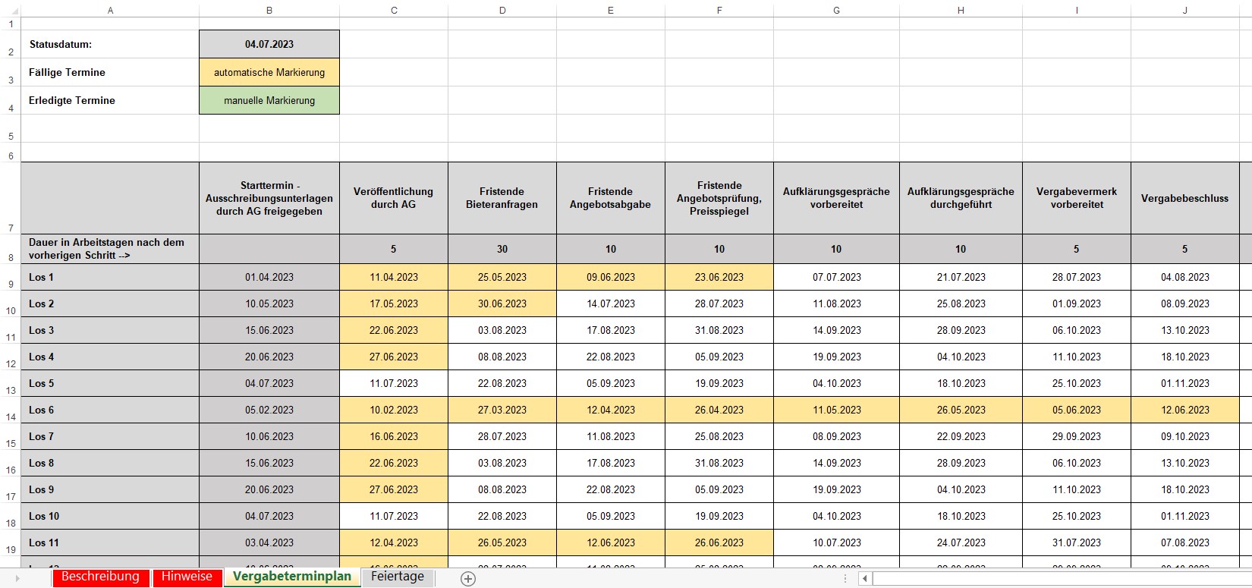
Task: Select the green manuelle Markierung cell
Action: [x=269, y=100]
